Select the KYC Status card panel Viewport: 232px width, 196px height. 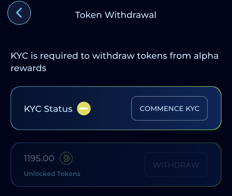coord(116,108)
